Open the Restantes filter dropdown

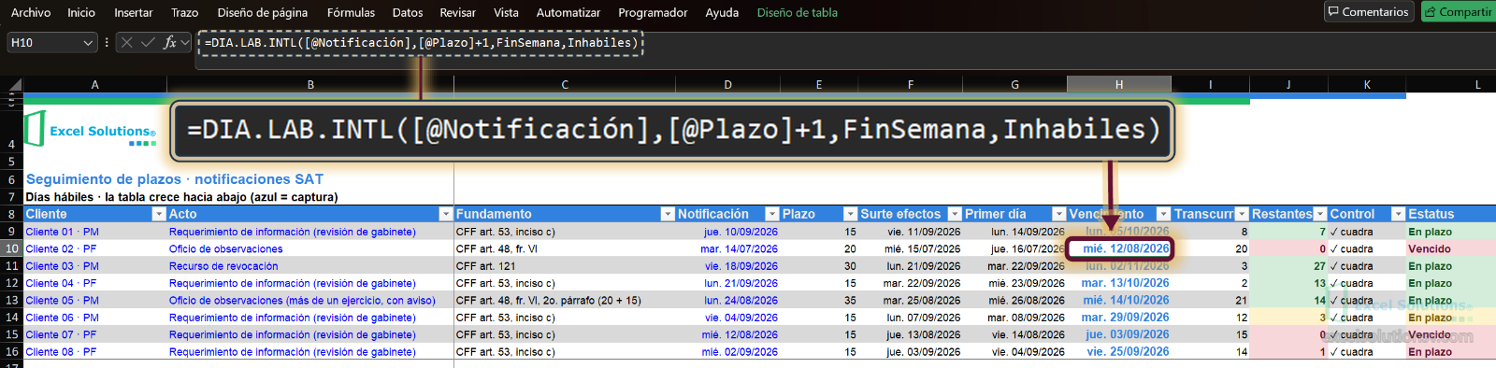[x=1320, y=214]
